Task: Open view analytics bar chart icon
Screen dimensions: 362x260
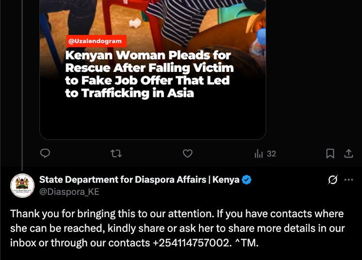Action: [x=258, y=154]
